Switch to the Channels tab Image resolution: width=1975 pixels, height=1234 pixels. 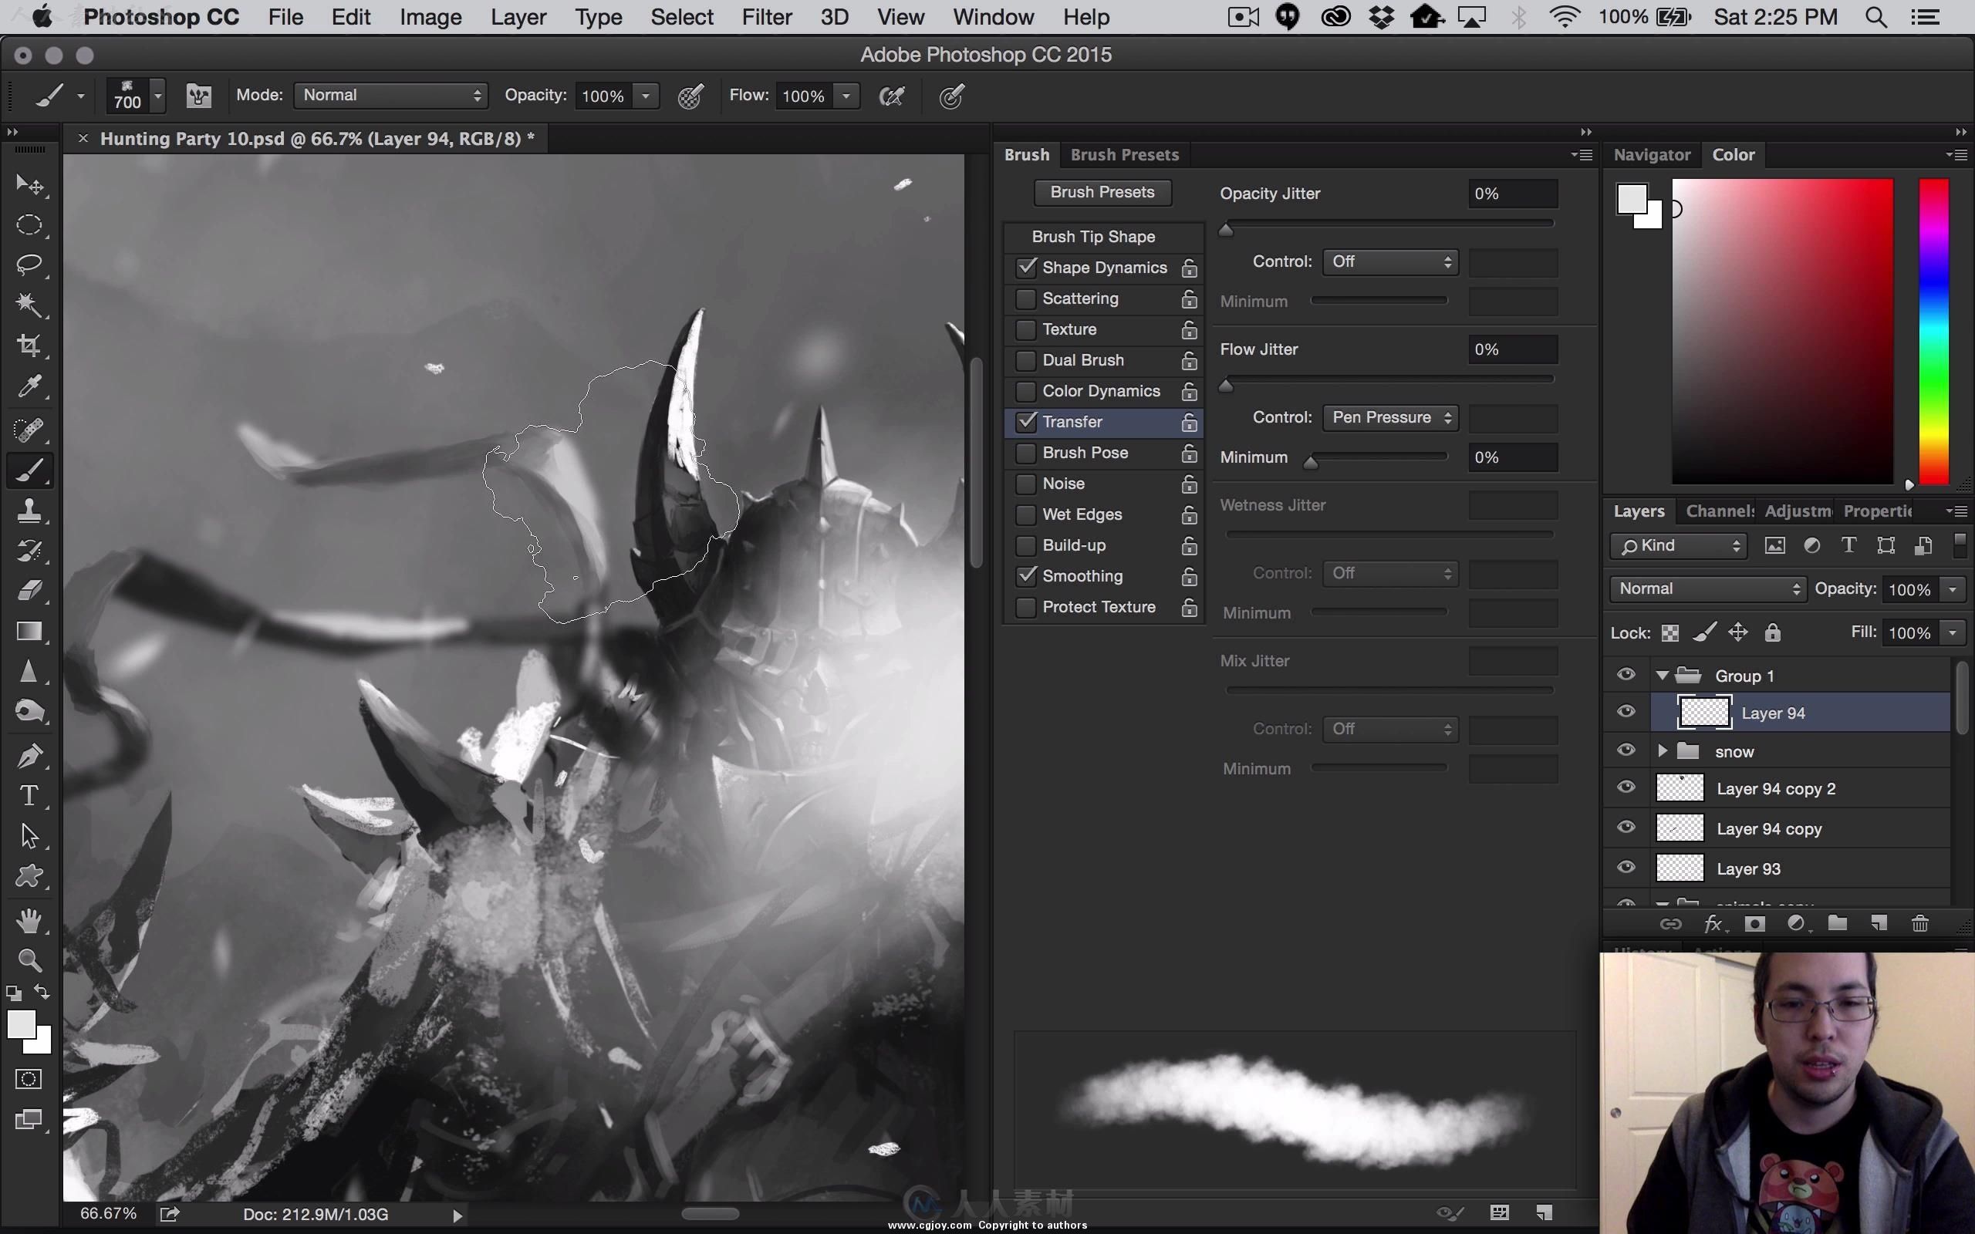pos(1720,511)
